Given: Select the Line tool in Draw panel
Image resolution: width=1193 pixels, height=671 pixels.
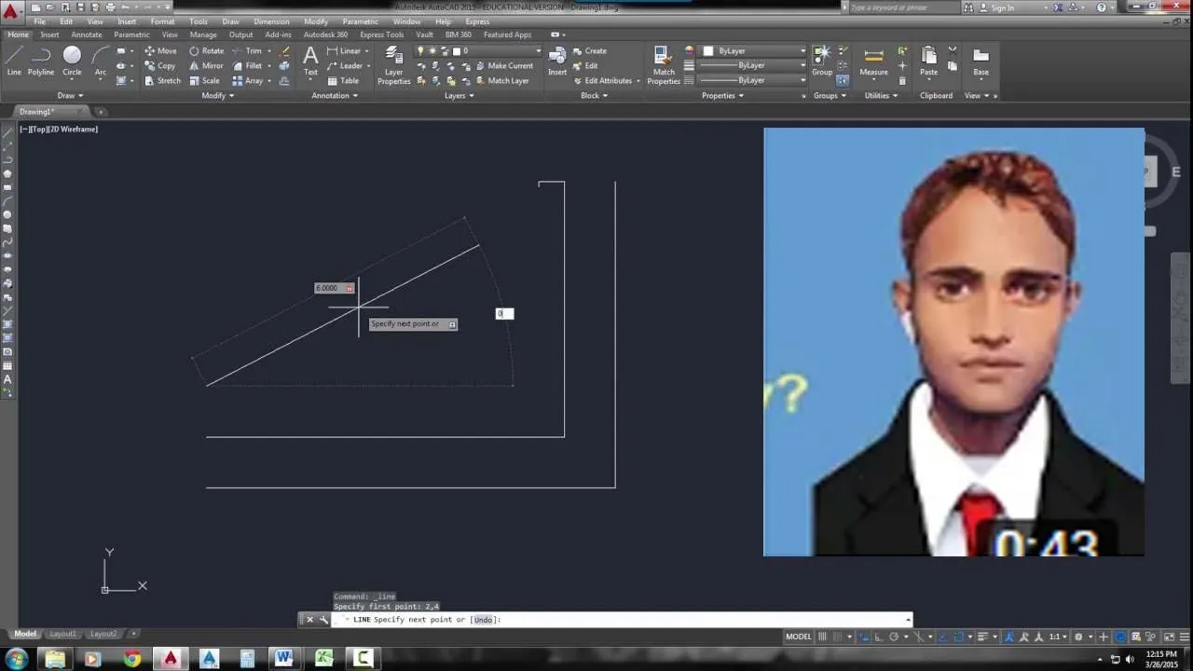Looking at the screenshot, I should point(14,61).
